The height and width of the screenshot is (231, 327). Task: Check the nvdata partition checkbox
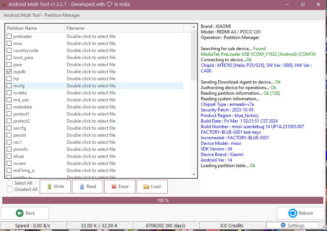[9, 92]
